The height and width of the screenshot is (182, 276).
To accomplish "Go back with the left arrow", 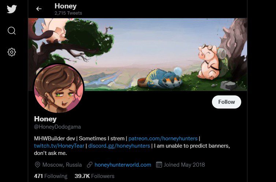I will pos(39,9).
